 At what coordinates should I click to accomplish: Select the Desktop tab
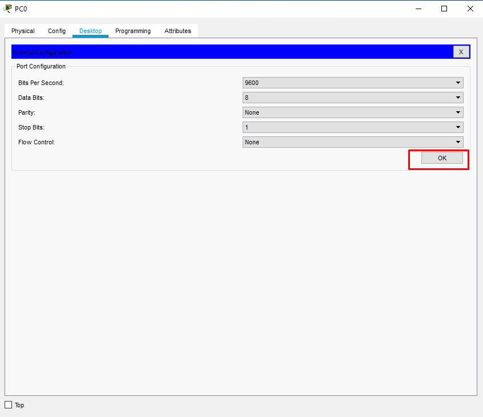click(x=90, y=31)
